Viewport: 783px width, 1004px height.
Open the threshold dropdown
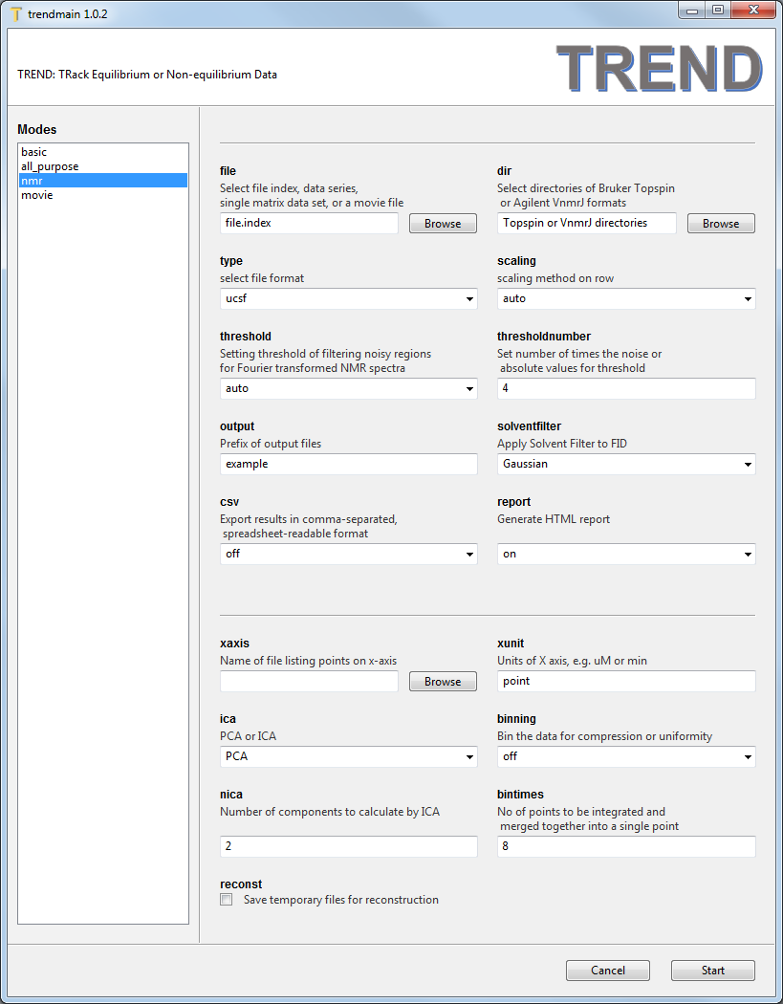(348, 389)
